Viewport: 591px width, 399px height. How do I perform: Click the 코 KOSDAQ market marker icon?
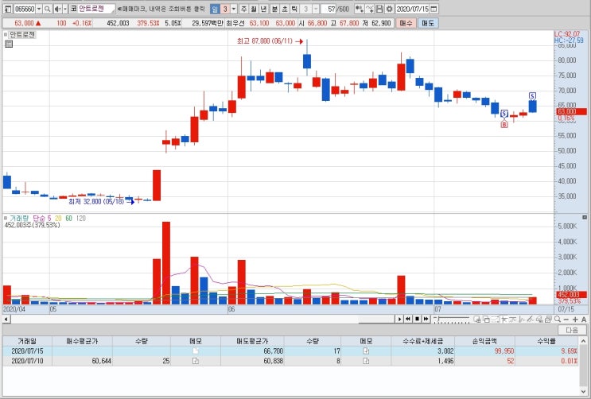[73, 9]
